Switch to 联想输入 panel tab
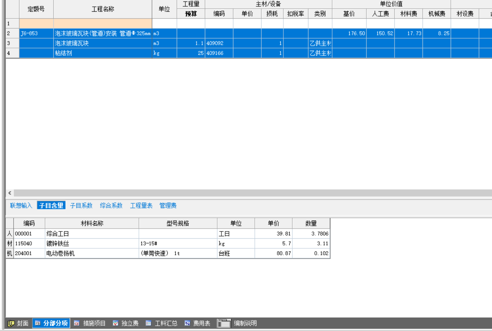This screenshot has width=492, height=331. (21, 206)
